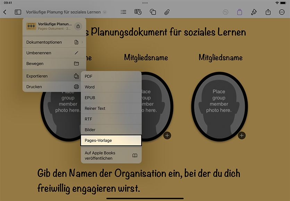290x201 pixels.
Task: Tap the Wi-Fi status icon
Action: (x=277, y=3)
